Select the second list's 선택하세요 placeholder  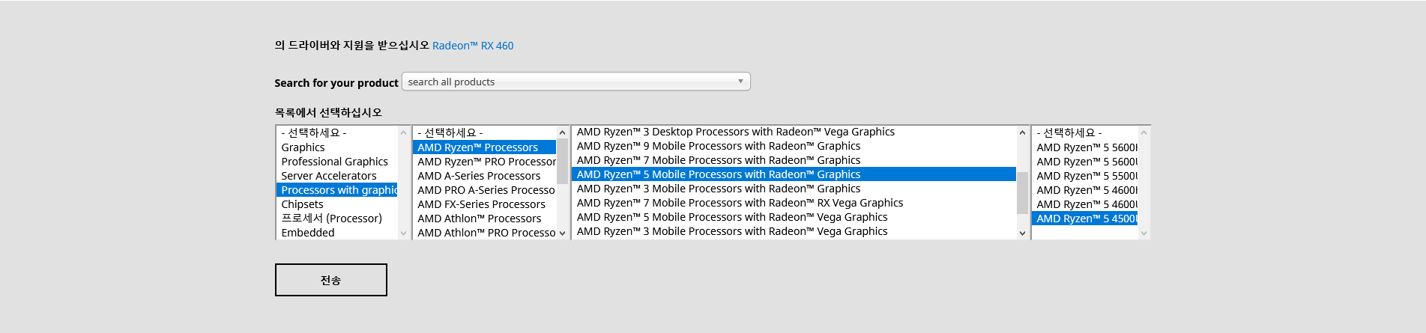[x=484, y=133]
